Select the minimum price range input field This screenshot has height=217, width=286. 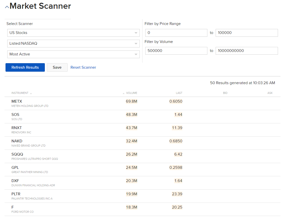(176, 33)
